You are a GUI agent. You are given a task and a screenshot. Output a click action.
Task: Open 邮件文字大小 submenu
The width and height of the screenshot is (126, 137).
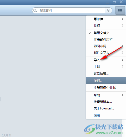click(106, 52)
